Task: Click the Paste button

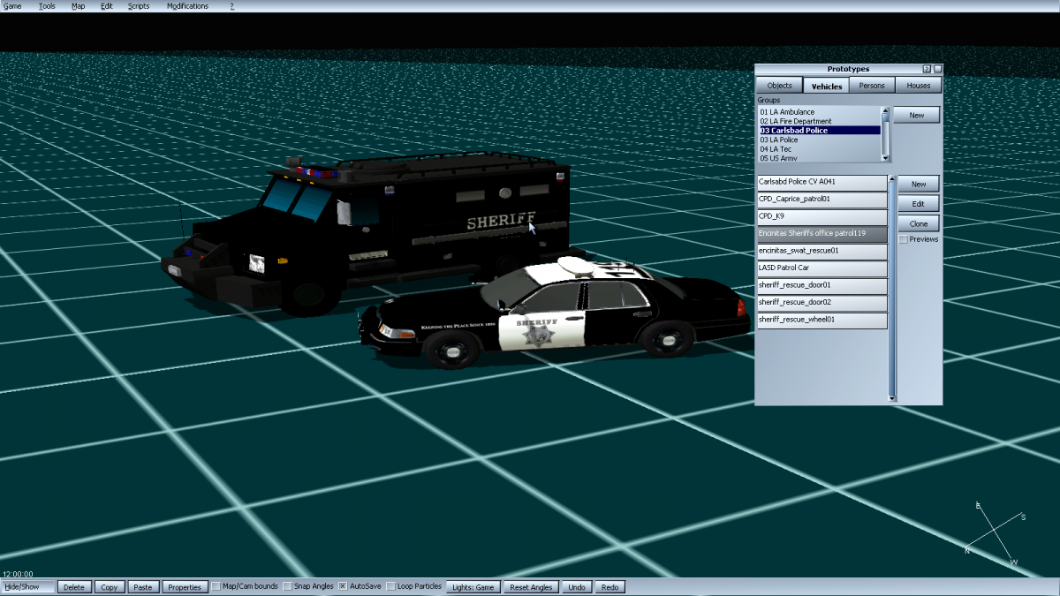Action: [x=142, y=586]
